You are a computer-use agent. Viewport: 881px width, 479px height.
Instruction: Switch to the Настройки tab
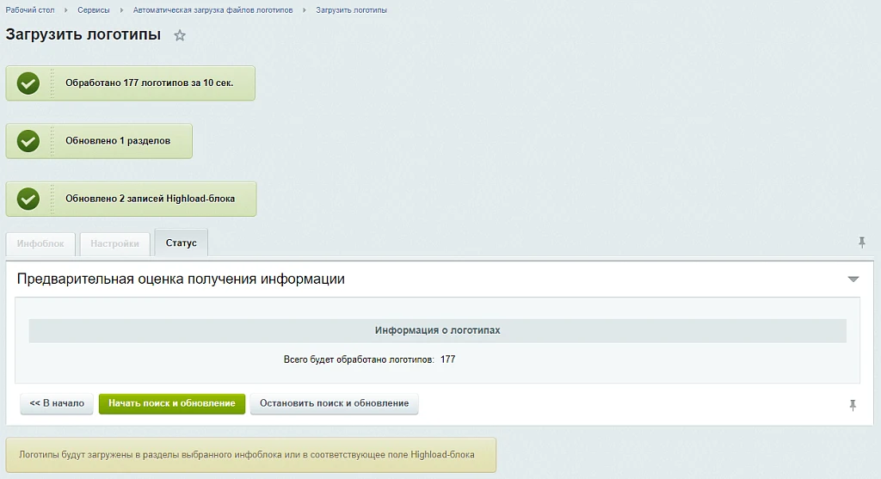[x=114, y=243]
